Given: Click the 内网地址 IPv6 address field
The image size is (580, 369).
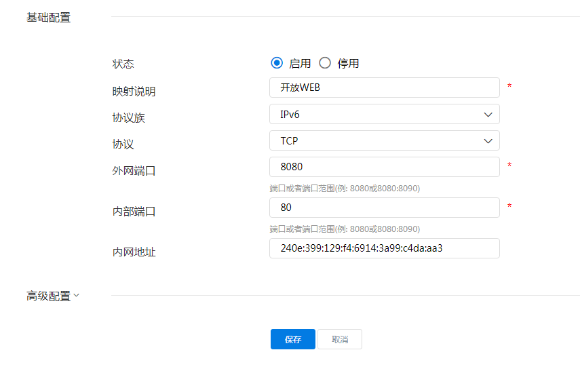Looking at the screenshot, I should tap(384, 248).
